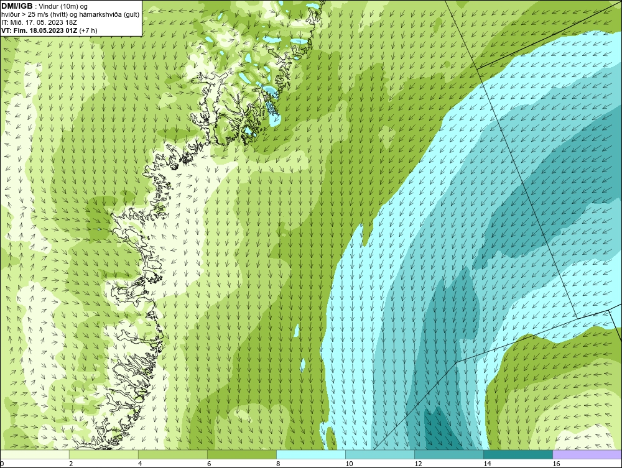Click the legend label '6'
622x468 pixels.
tap(209, 464)
